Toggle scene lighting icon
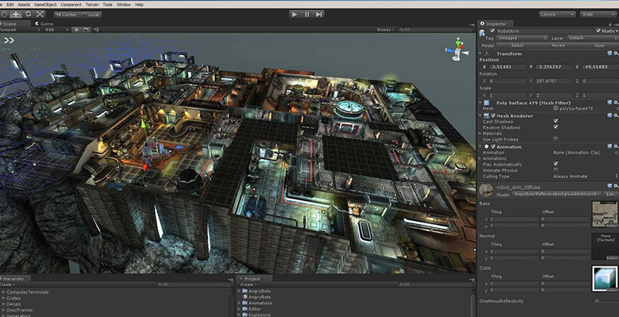 pos(77,29)
